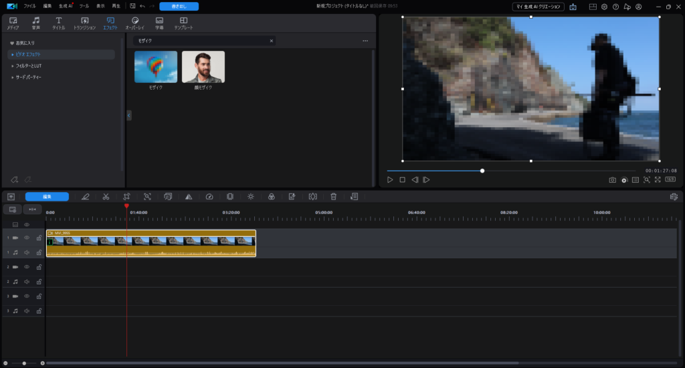Toggle visibility eye on video track 1
Image resolution: width=685 pixels, height=368 pixels.
pyautogui.click(x=27, y=238)
